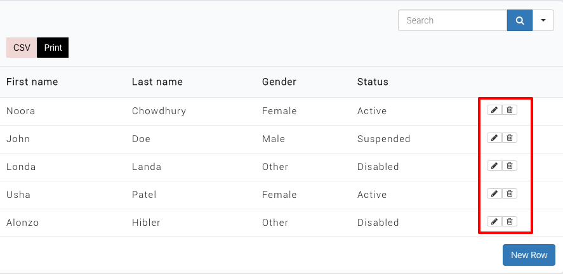563x274 pixels.
Task: Click the black Print button
Action: [x=53, y=48]
